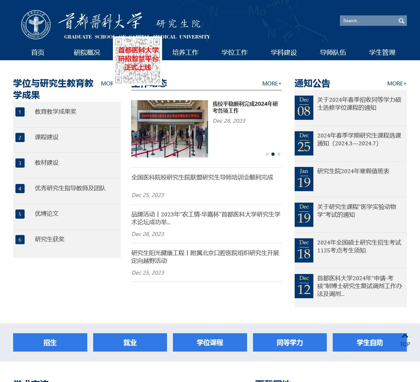This screenshot has height=382, width=420.
Task: Open 研院概况 in the navigation menu
Action: click(87, 52)
